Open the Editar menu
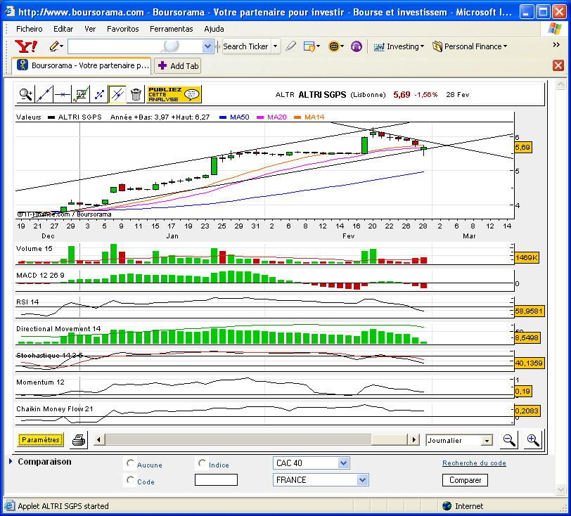The height and width of the screenshot is (516, 571). (63, 29)
